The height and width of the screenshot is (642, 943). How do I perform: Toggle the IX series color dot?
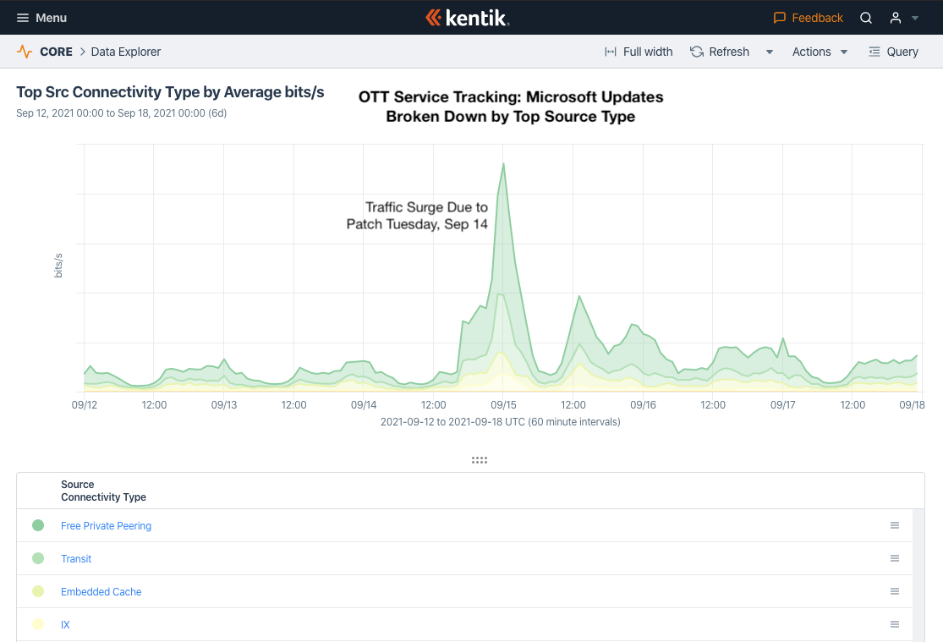pyautogui.click(x=38, y=624)
